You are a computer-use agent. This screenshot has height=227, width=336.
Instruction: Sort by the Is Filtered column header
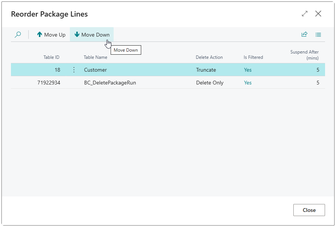pyautogui.click(x=253, y=57)
